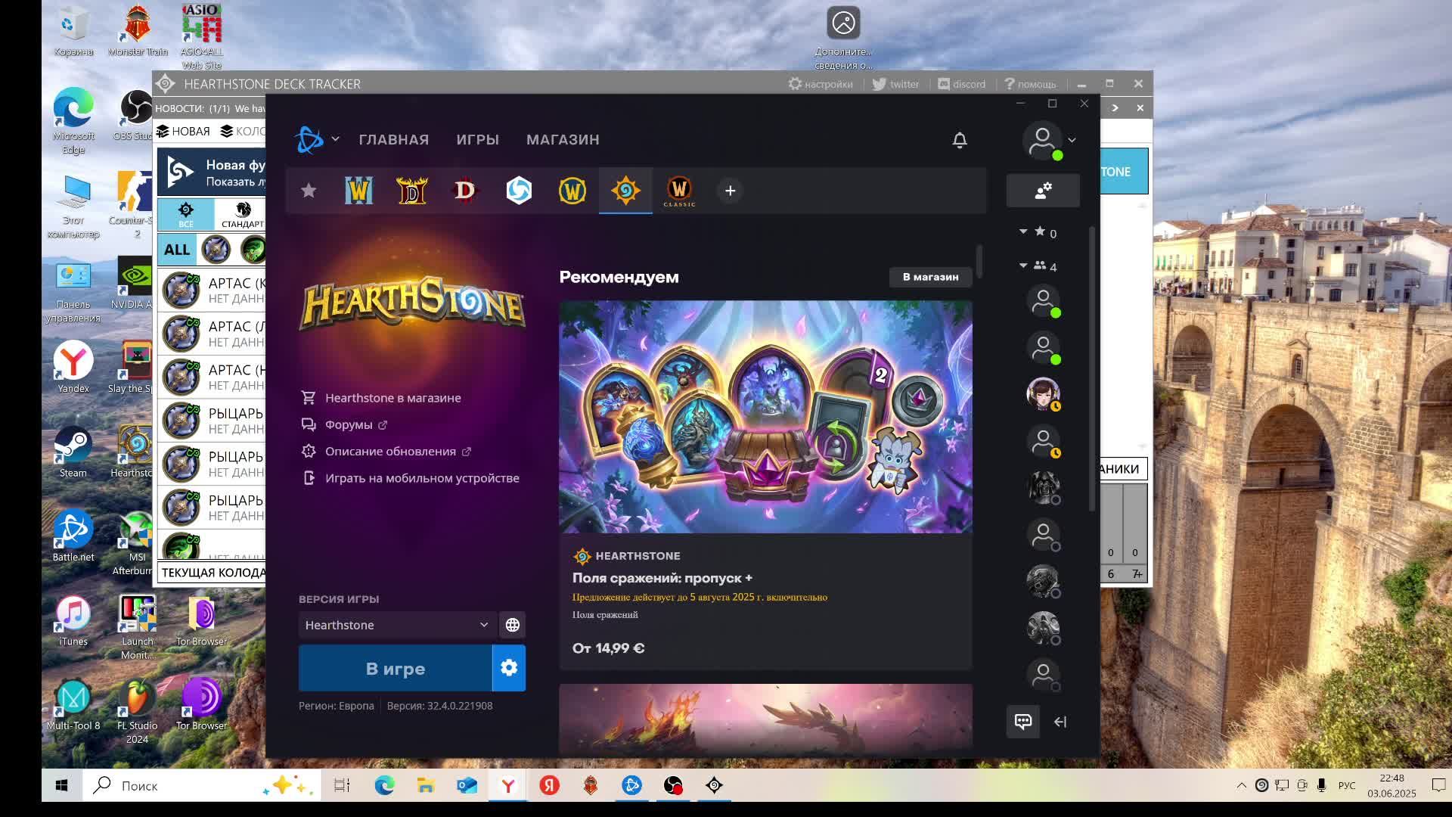The image size is (1452, 817).
Task: Click the taskbar search box
Action: tap(201, 785)
